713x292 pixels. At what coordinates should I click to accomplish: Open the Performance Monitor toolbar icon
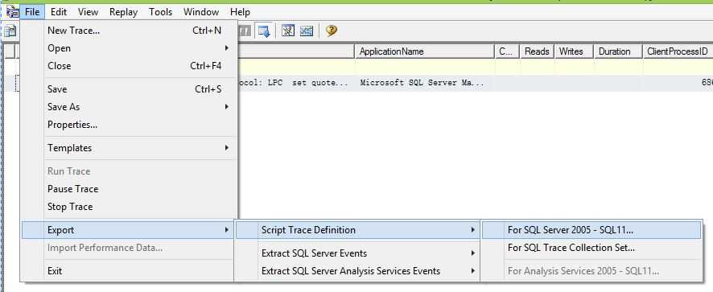[x=307, y=31]
